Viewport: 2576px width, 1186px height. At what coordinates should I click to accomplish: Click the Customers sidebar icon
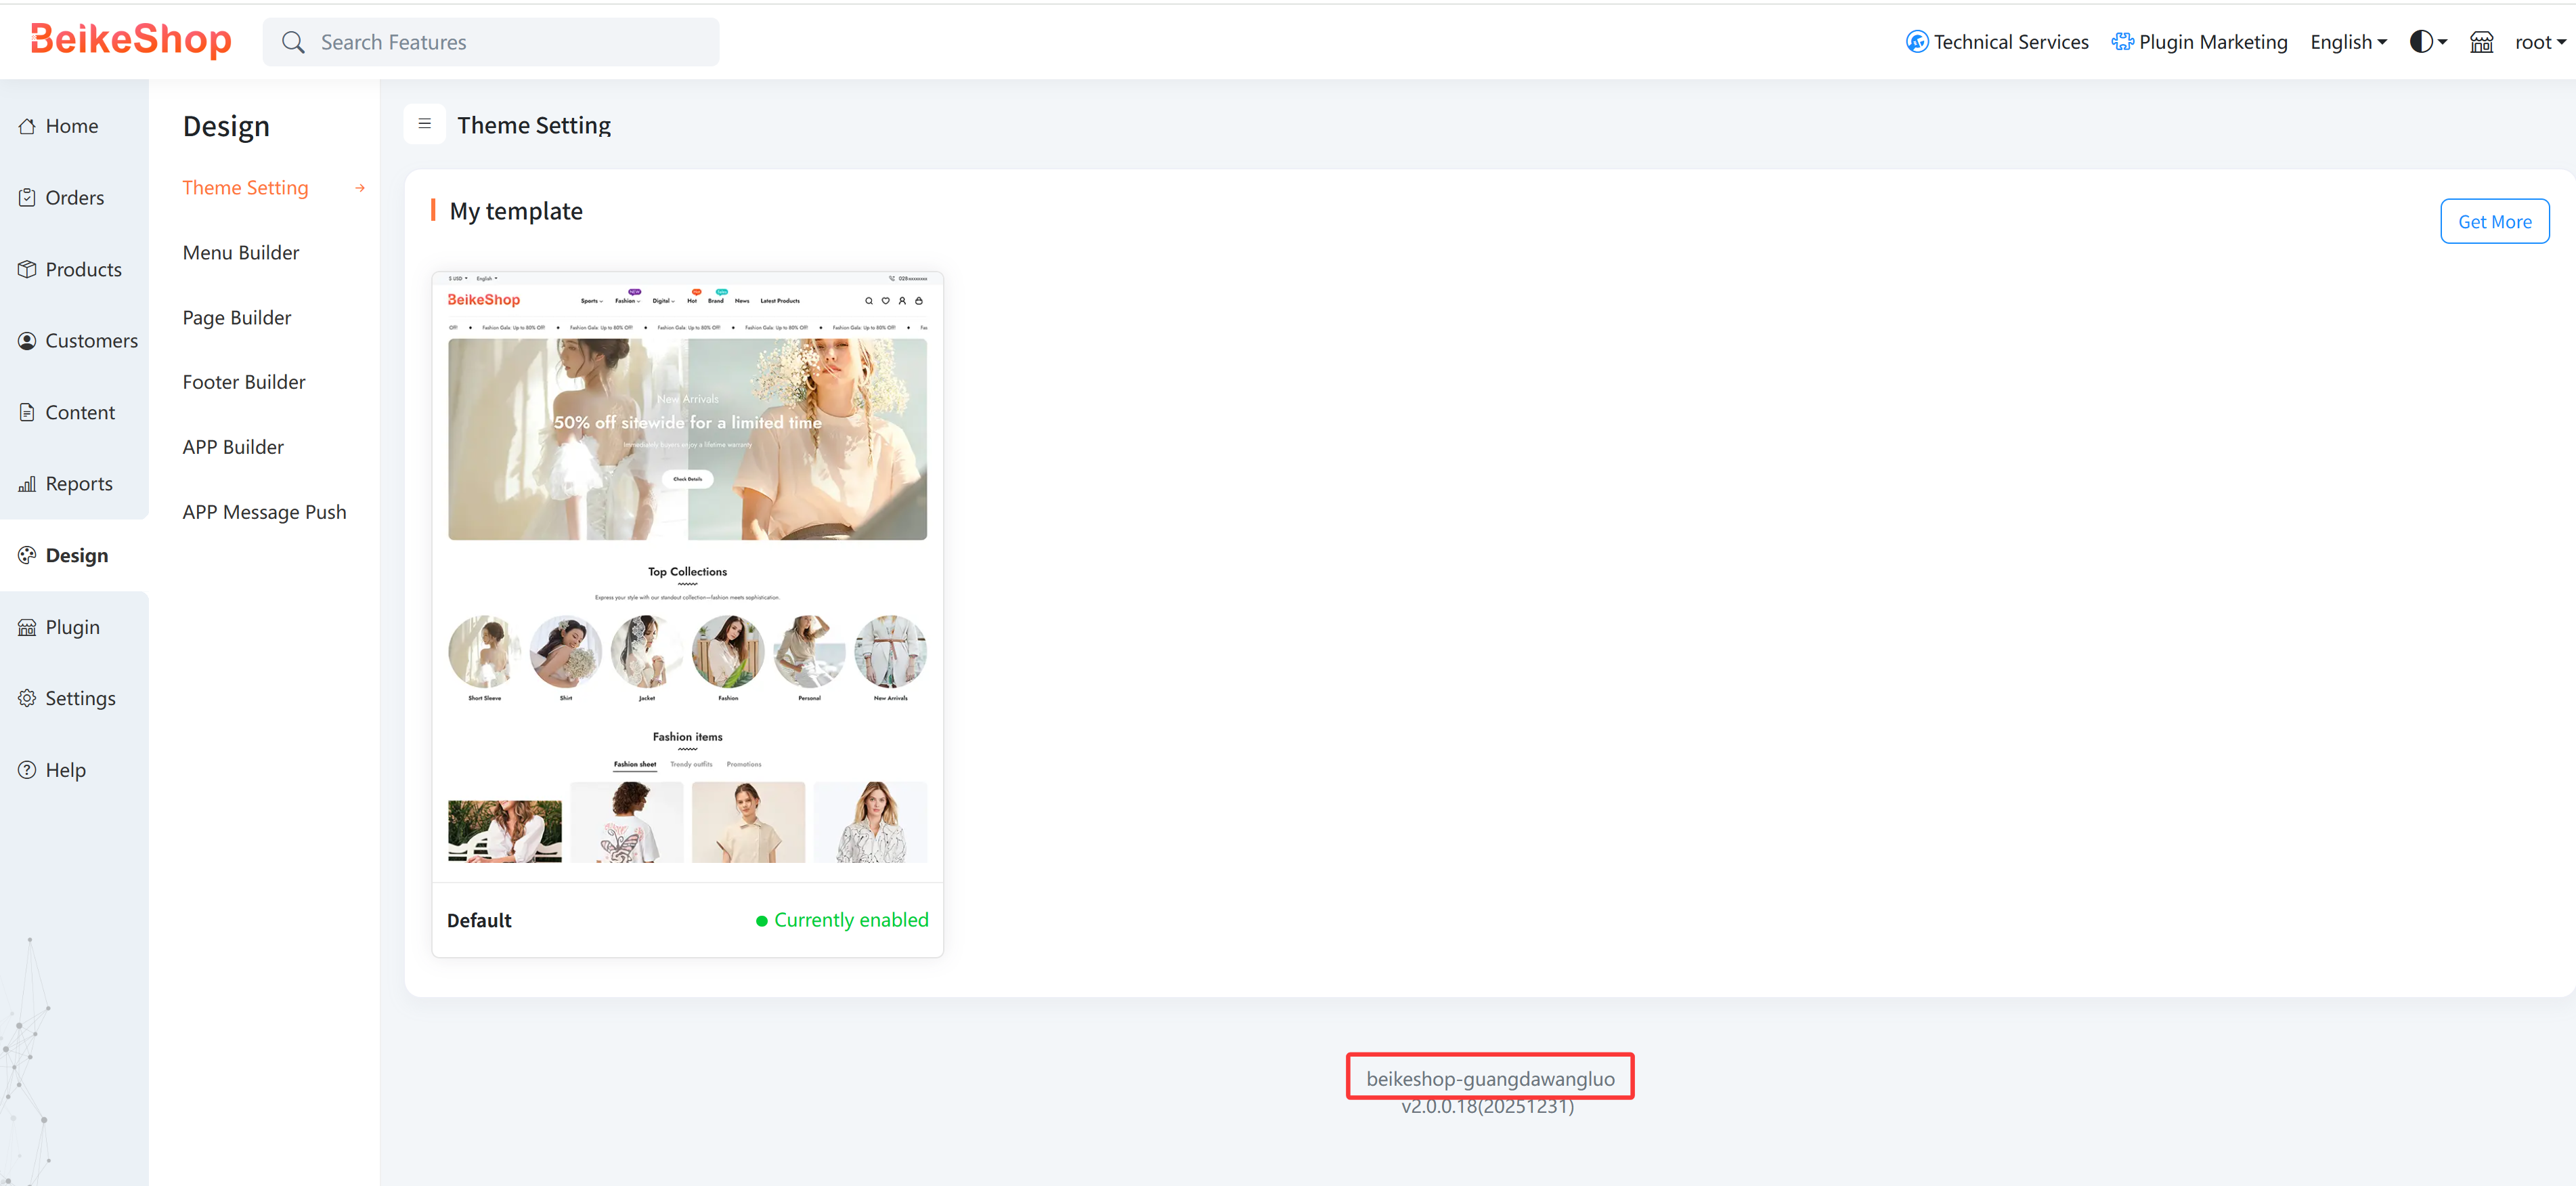coord(27,340)
